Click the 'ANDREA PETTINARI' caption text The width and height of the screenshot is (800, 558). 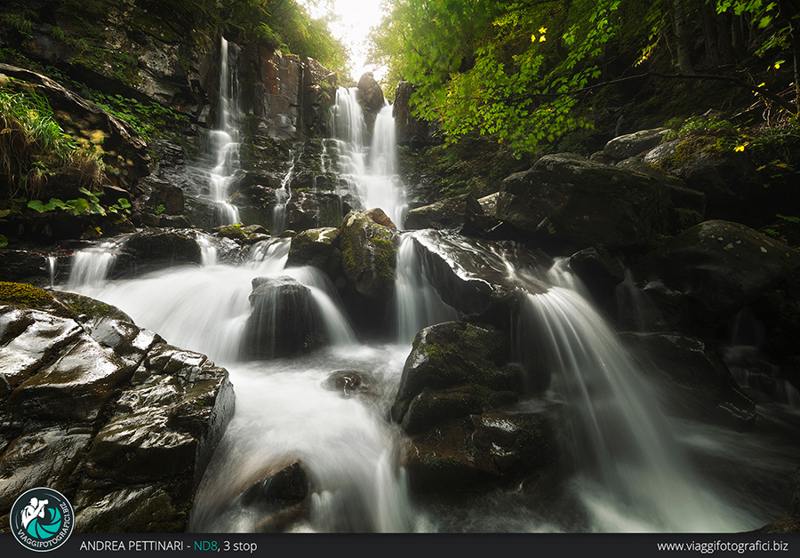click(132, 546)
